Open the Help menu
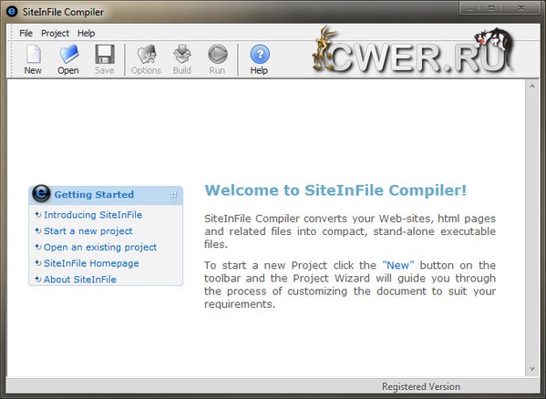Screen dimensions: 546x399 point(86,33)
